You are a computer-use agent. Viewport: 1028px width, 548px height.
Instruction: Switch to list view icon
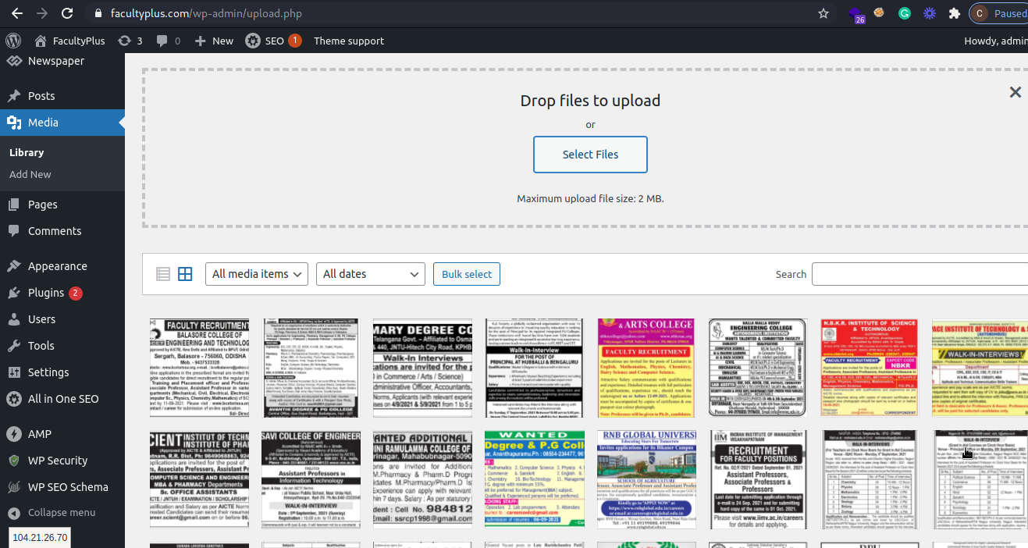click(x=163, y=274)
